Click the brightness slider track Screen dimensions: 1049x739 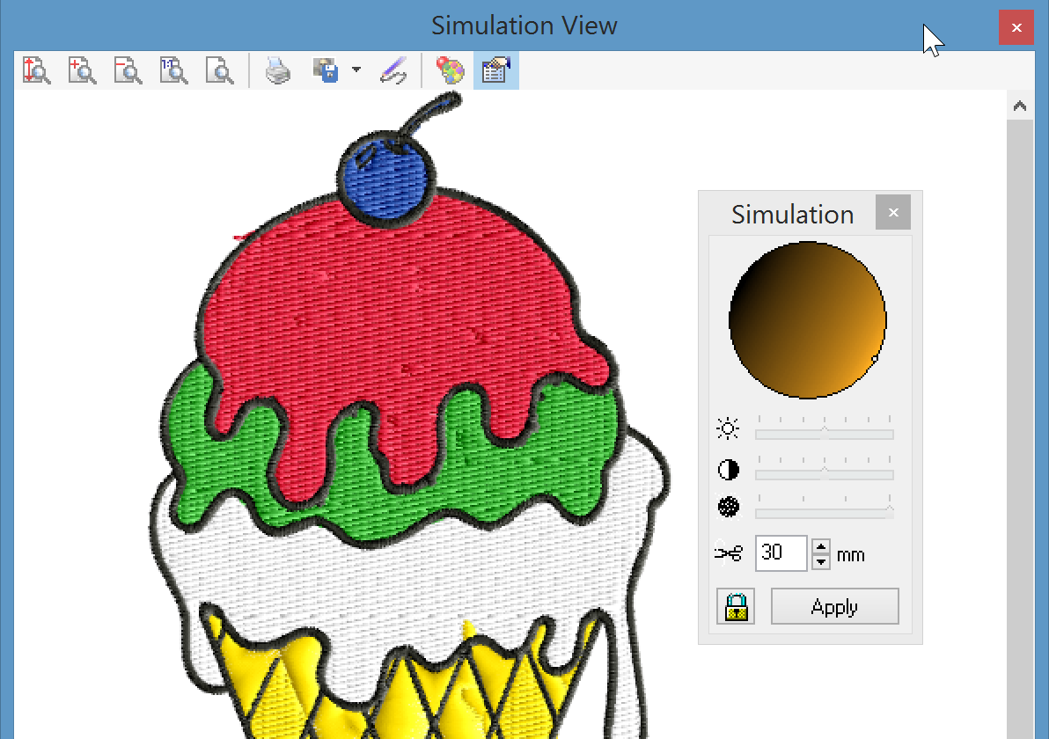[x=824, y=434]
